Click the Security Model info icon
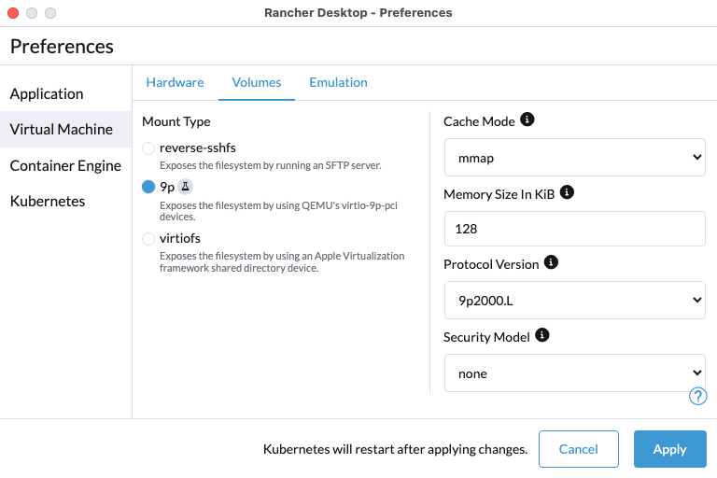The height and width of the screenshot is (478, 717). (x=542, y=335)
